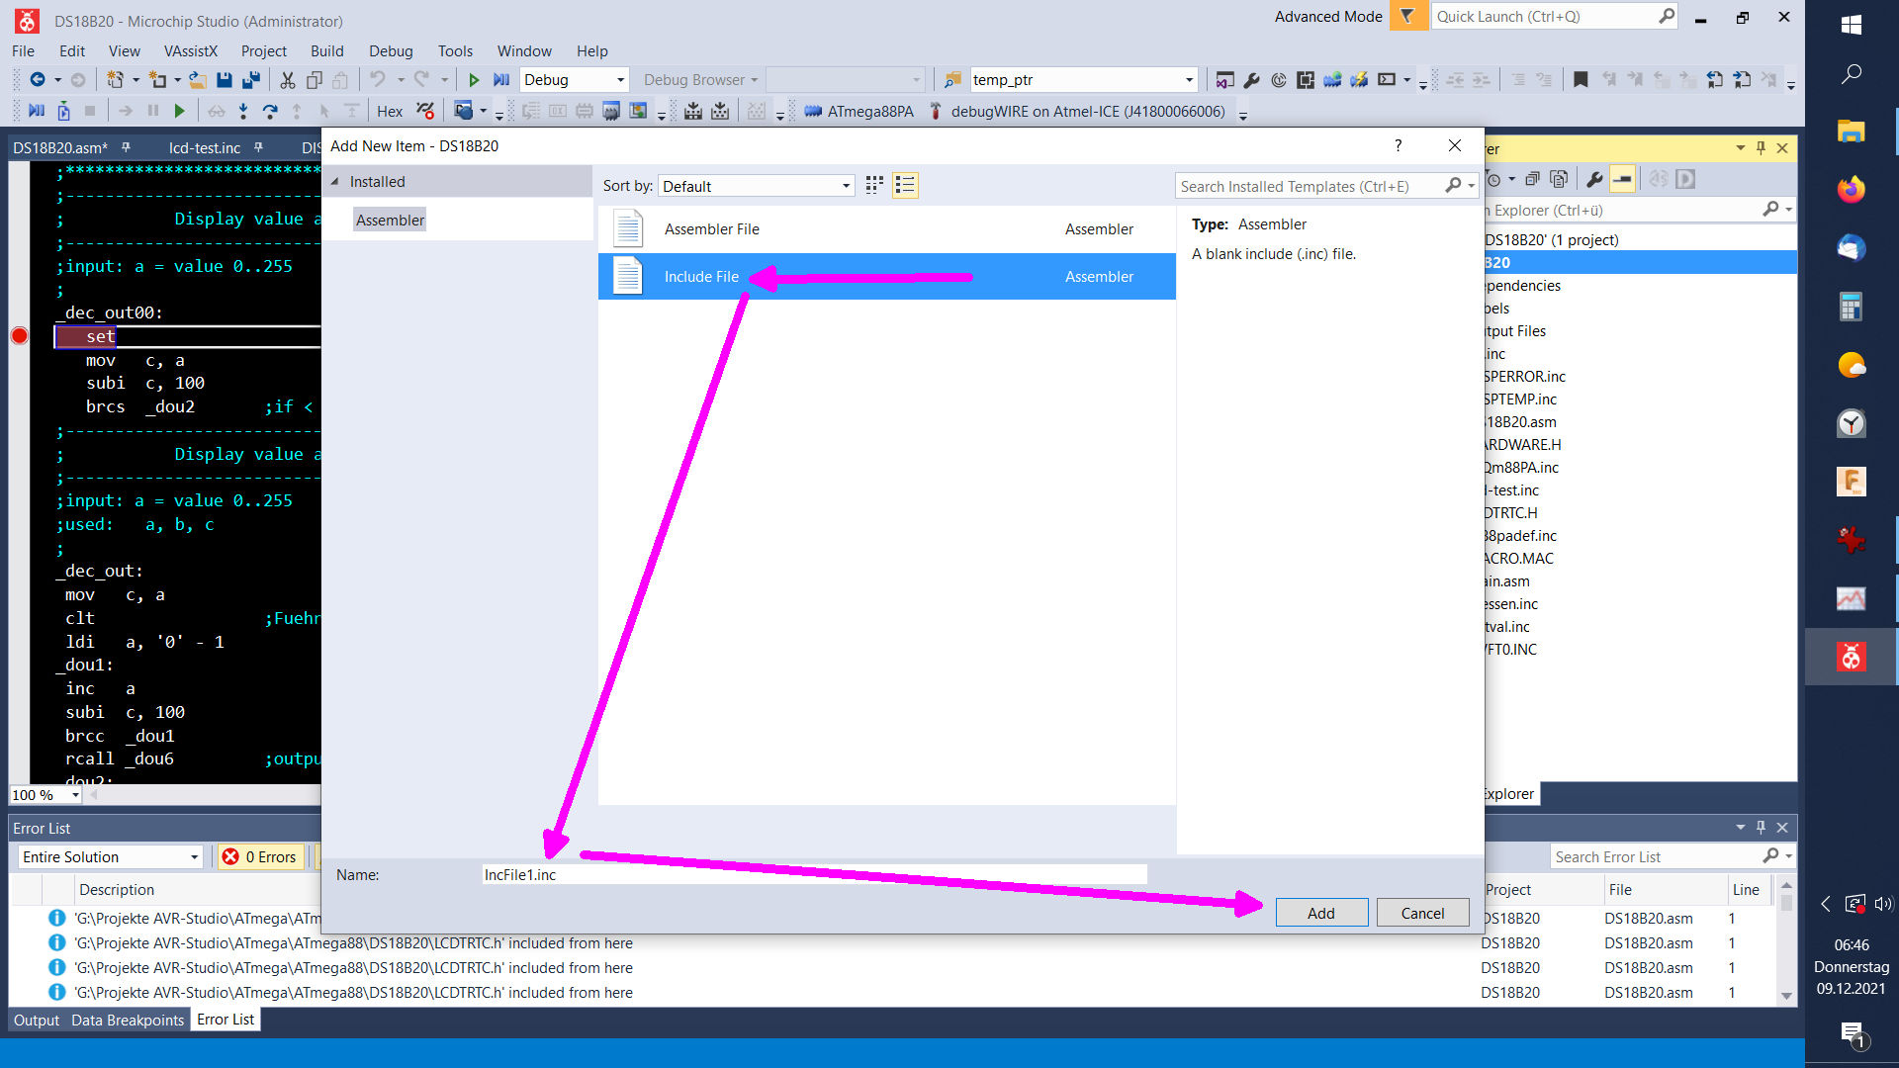Click the Add button

[1321, 914]
